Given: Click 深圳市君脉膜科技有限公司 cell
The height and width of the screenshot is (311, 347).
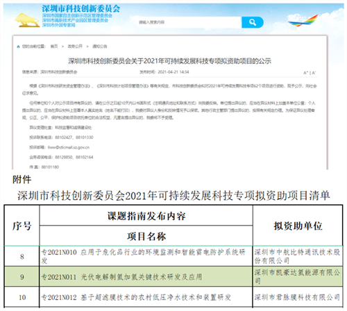Looking at the screenshot, I should click(x=298, y=297).
